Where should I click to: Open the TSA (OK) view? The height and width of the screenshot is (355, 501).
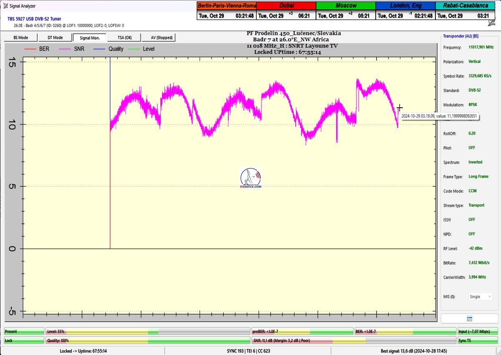click(x=124, y=38)
